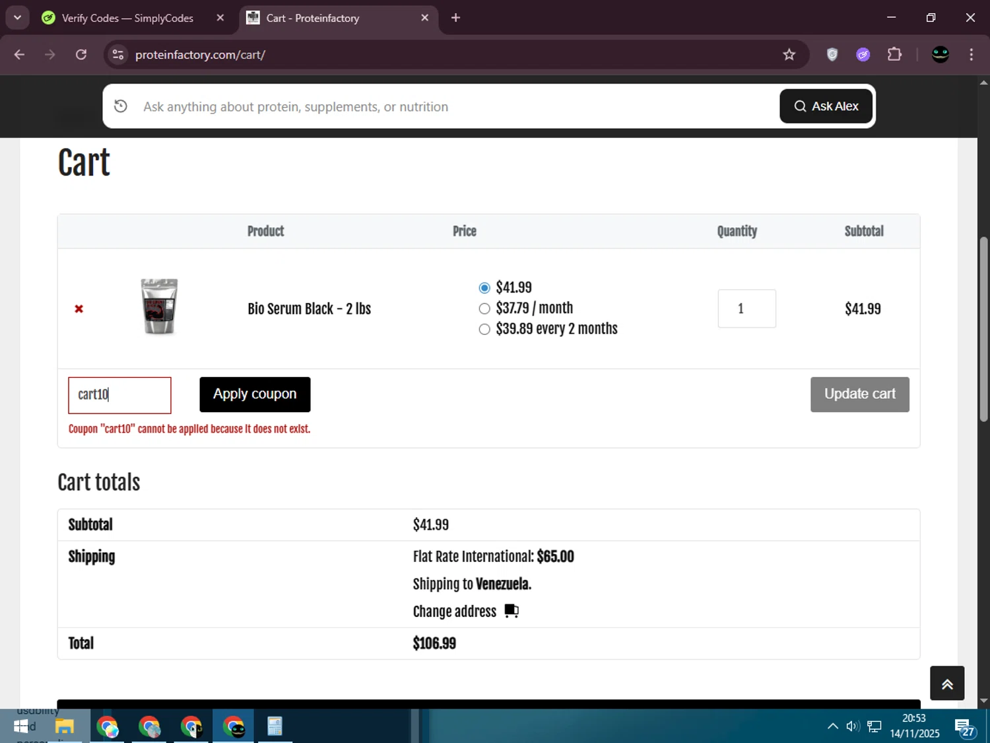
Task: Open the notification center icon
Action: pyautogui.click(x=964, y=726)
